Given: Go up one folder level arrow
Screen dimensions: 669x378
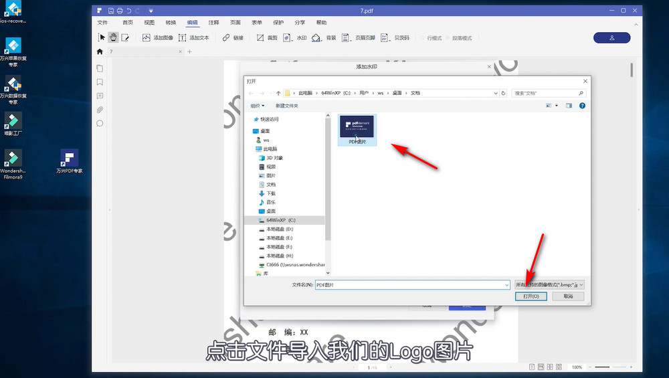Looking at the screenshot, I should tap(278, 93).
